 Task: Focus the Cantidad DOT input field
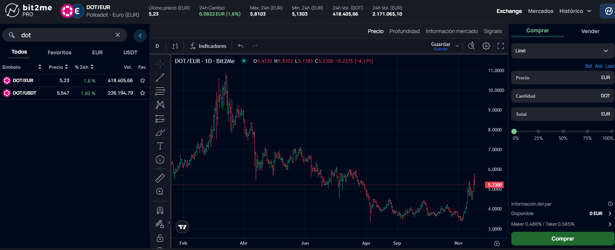pyautogui.click(x=563, y=96)
